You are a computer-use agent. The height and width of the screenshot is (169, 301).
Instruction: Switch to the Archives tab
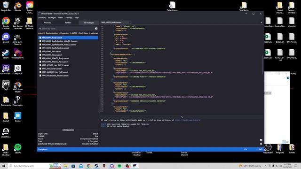click(47, 23)
